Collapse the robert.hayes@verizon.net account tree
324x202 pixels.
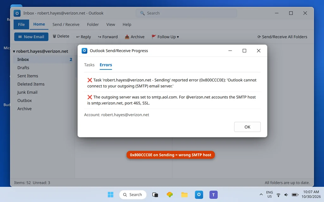pos(14,51)
